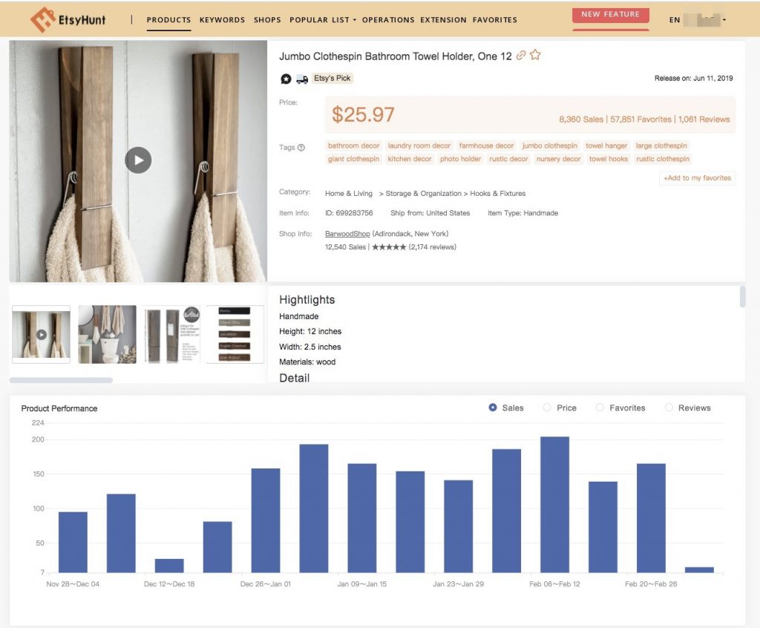
Task: Open the BarwoodShop shop link
Action: pyautogui.click(x=347, y=234)
